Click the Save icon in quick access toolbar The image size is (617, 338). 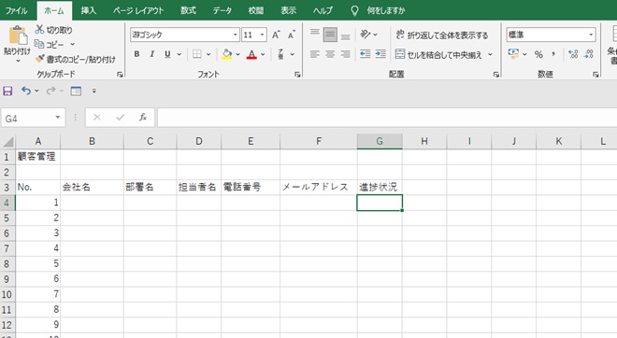(x=7, y=92)
